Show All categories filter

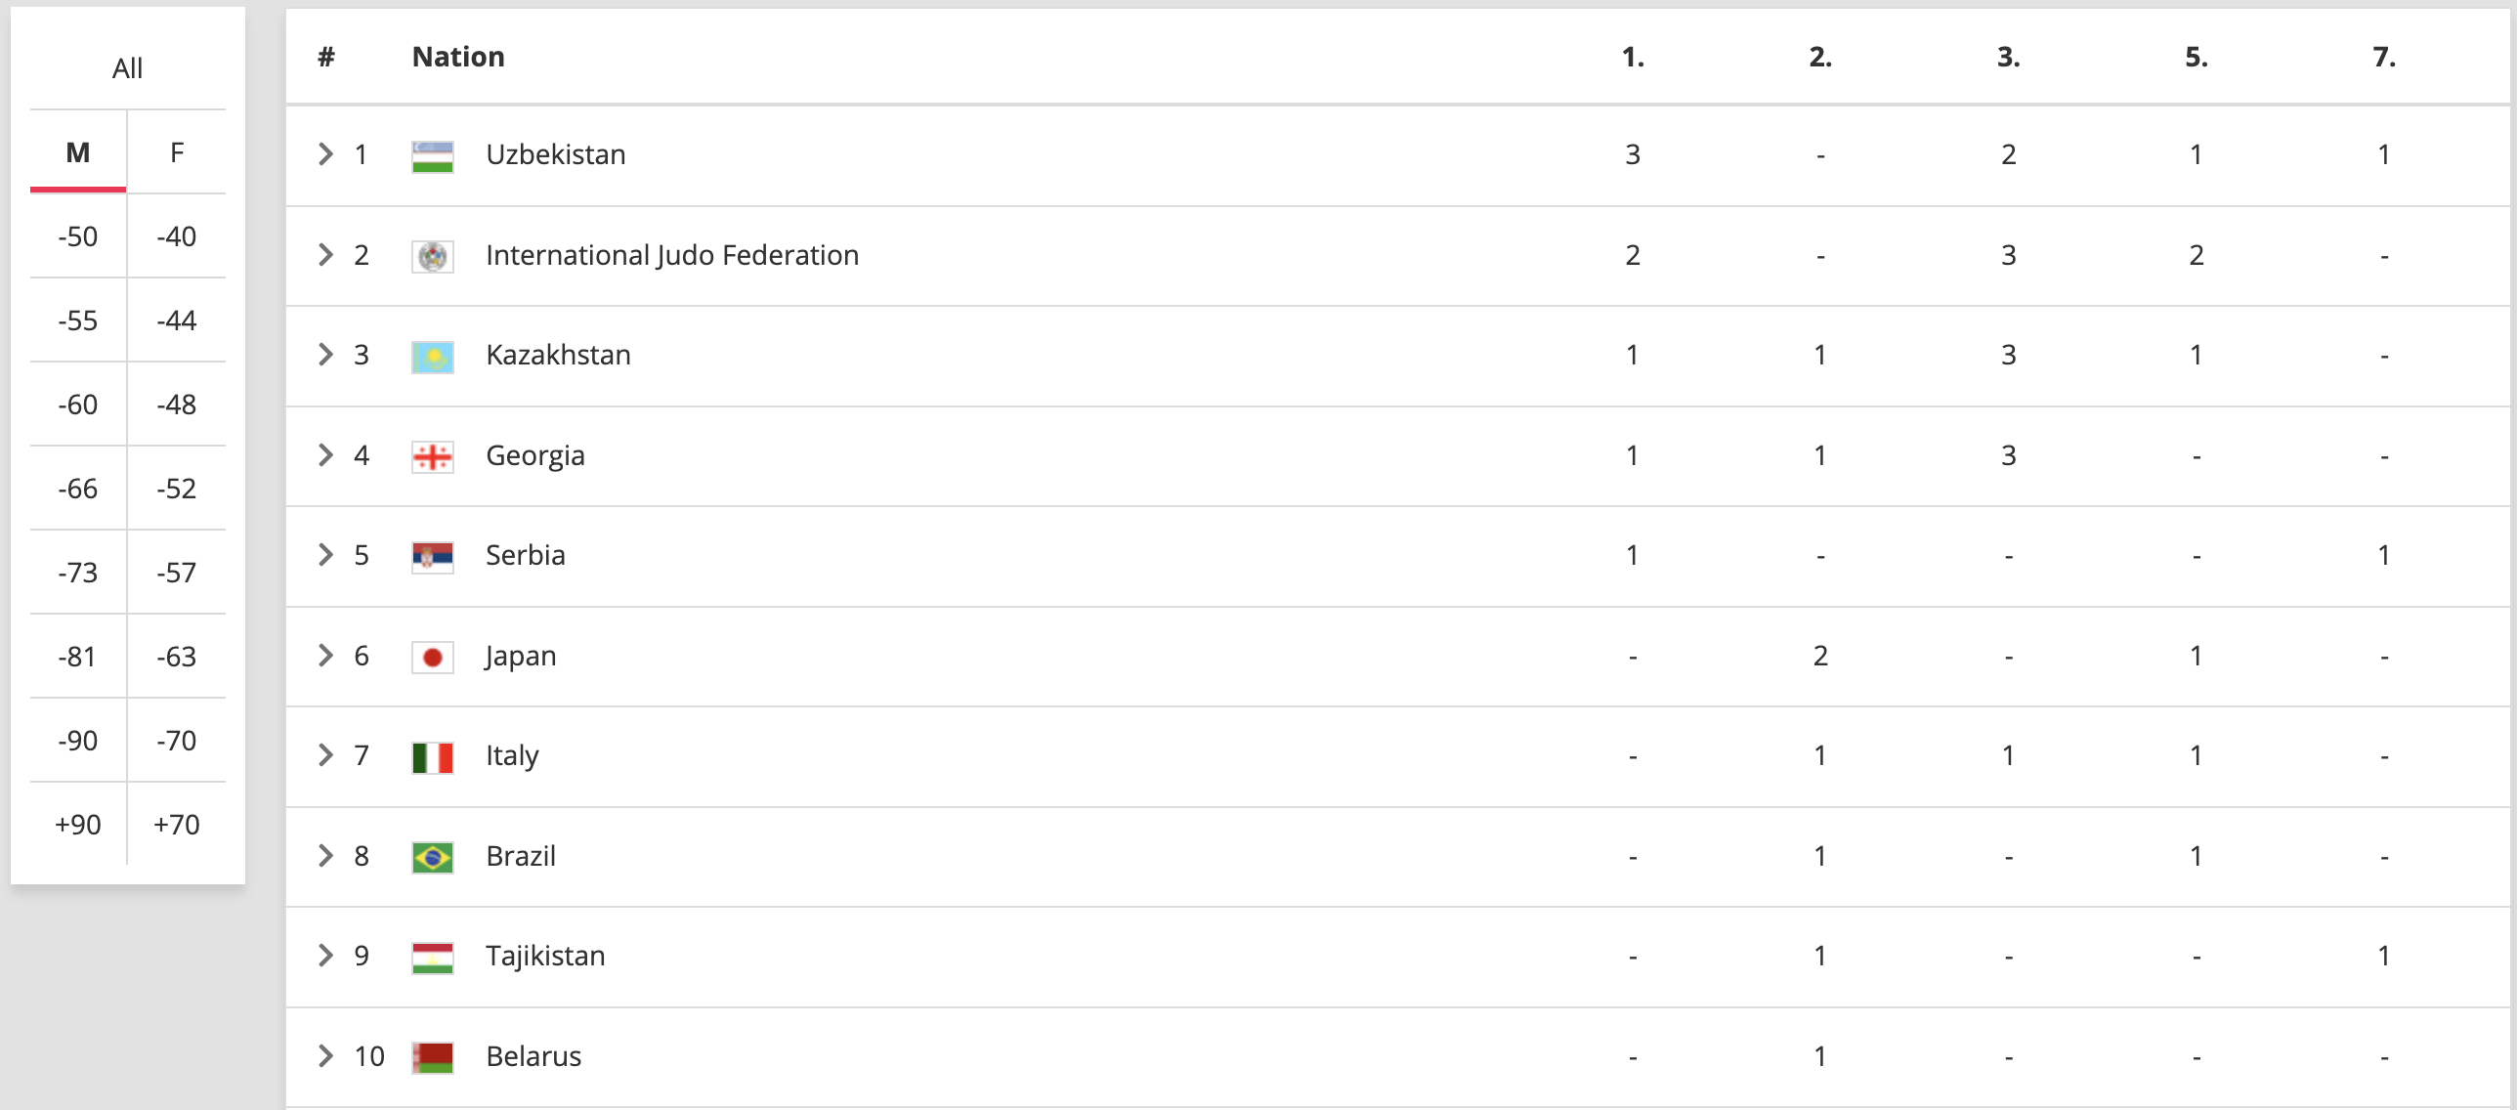click(x=127, y=68)
